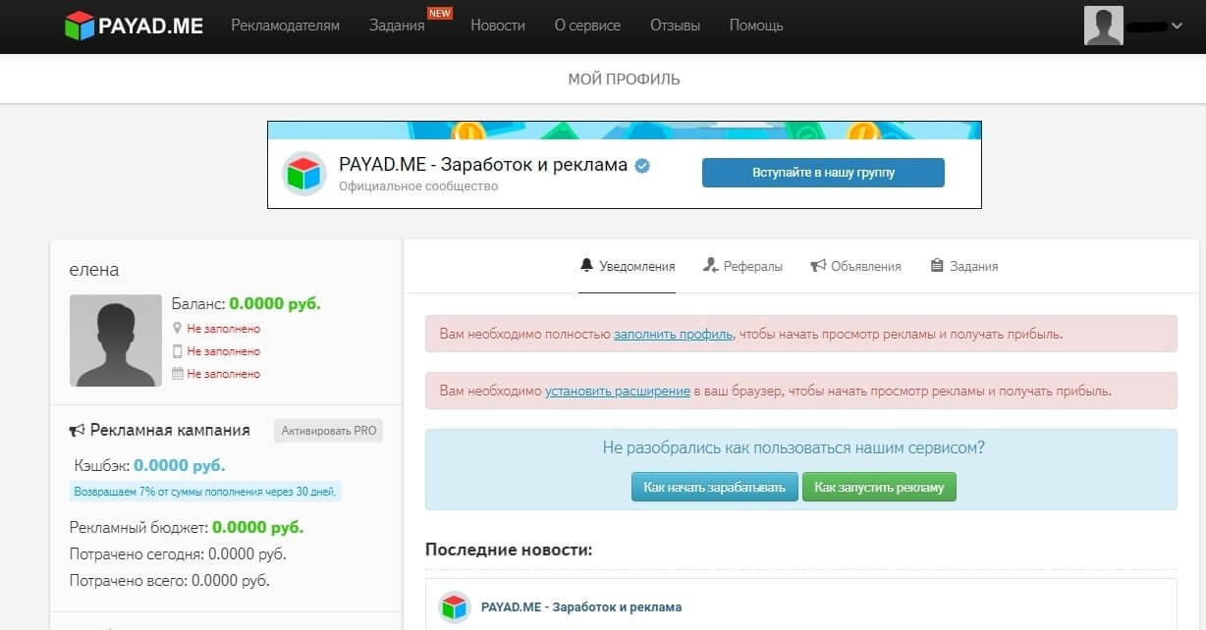Screen dimensions: 1206x630
Task: Click the megaphone icon beside Объявления
Action: pos(818,266)
